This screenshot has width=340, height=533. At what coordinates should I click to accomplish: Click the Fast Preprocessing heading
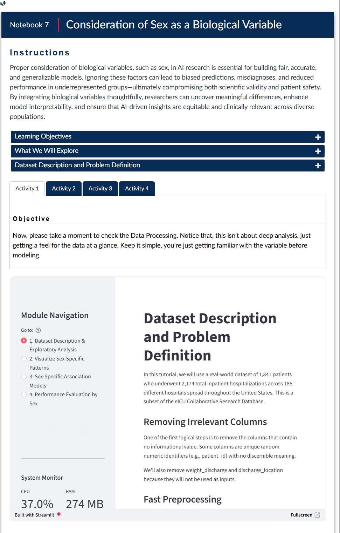pyautogui.click(x=182, y=499)
